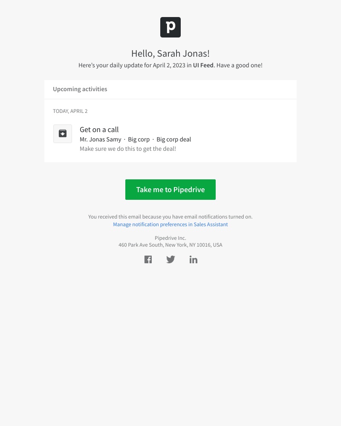Image resolution: width=341 pixels, height=426 pixels.
Task: Click the Pipedrive logo icon
Action: [170, 27]
